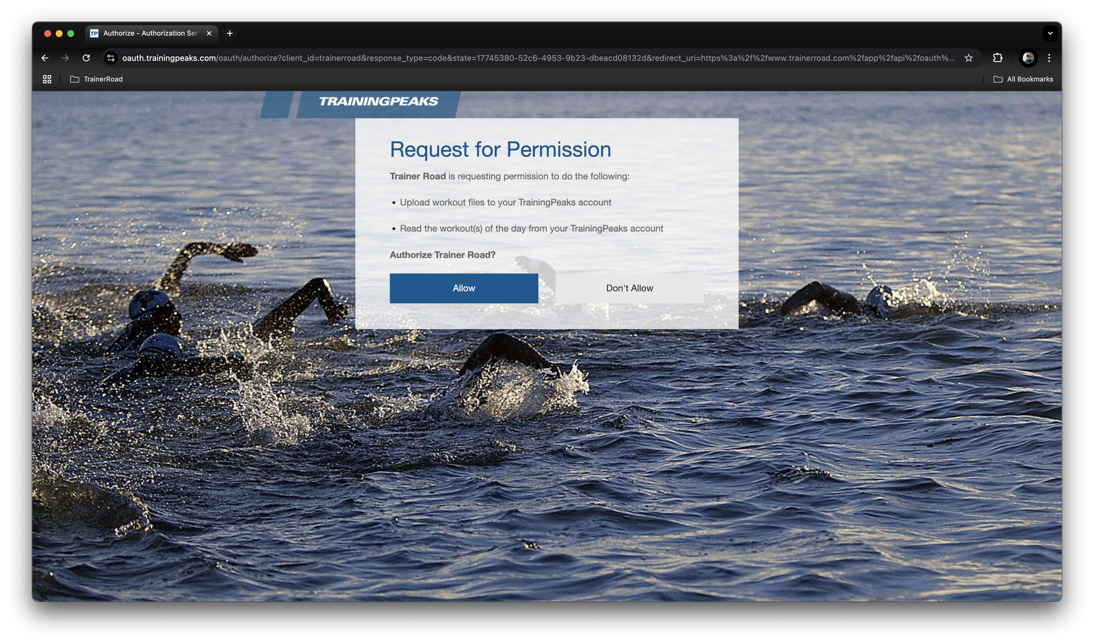The image size is (1094, 644).
Task: Click the browser forward arrow
Action: (65, 58)
